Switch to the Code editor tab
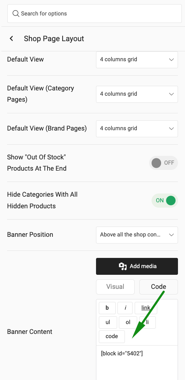This screenshot has width=185, height=380. click(x=158, y=287)
